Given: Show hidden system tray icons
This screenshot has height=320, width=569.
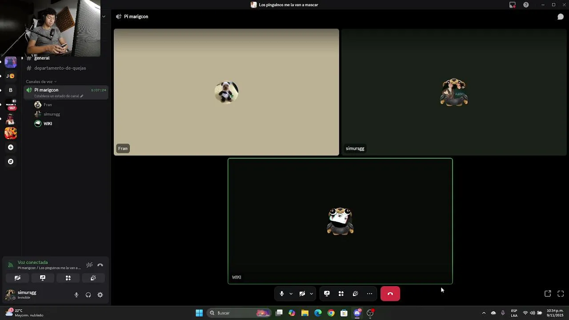Looking at the screenshot, I should click(x=484, y=313).
